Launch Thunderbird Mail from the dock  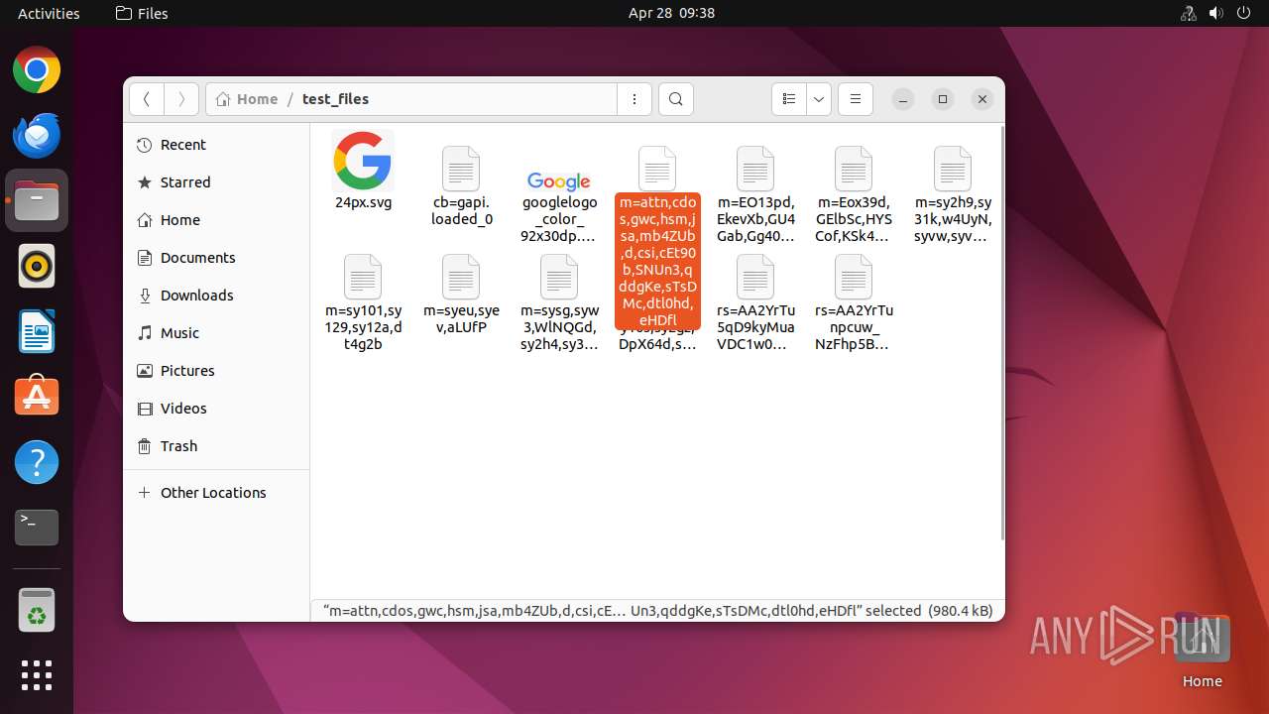pyautogui.click(x=37, y=135)
